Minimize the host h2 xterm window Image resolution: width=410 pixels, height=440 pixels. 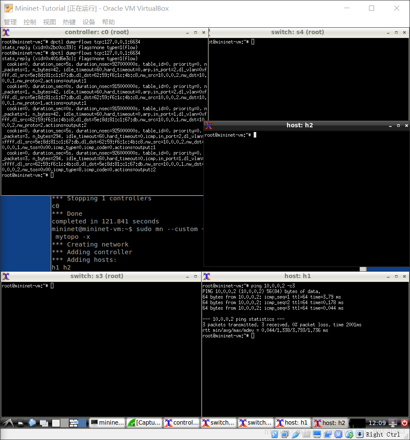[390, 126]
